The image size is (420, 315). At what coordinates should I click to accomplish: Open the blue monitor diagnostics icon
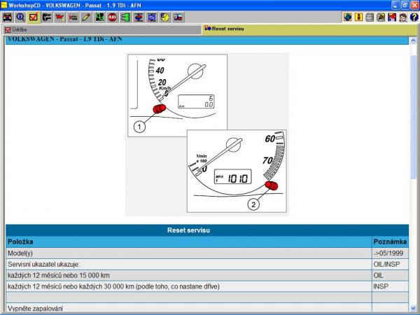tap(152, 17)
